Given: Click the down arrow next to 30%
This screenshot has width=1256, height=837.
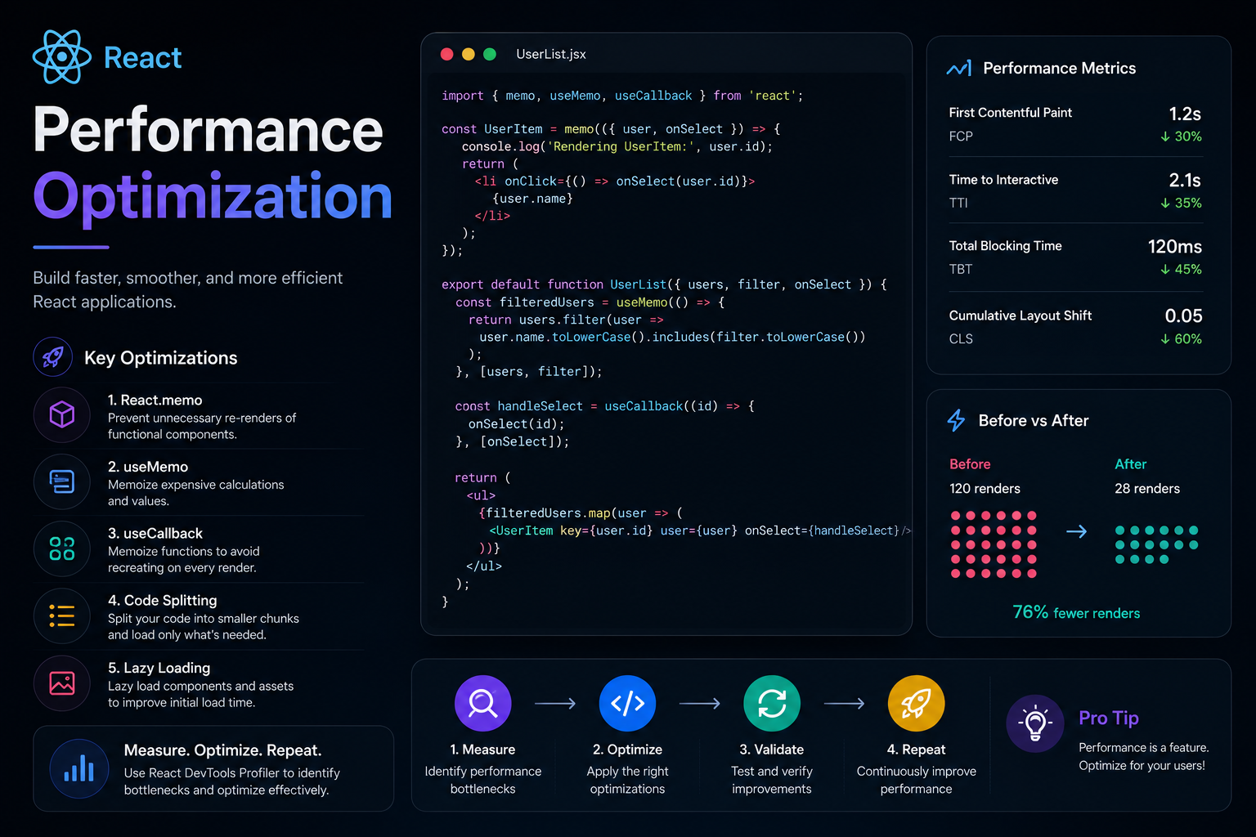Looking at the screenshot, I should tap(1165, 137).
